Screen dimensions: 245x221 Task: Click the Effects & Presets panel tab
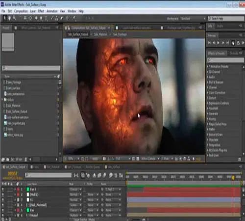point(216,53)
